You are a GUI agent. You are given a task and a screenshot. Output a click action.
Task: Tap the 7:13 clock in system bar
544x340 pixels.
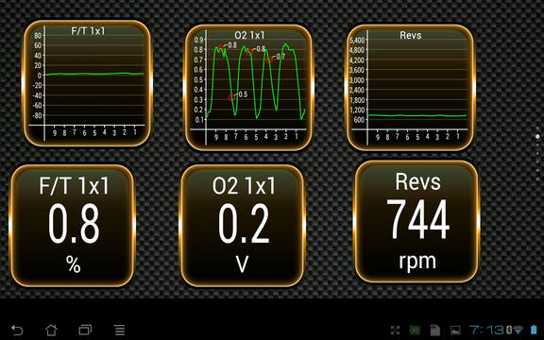tap(486, 330)
